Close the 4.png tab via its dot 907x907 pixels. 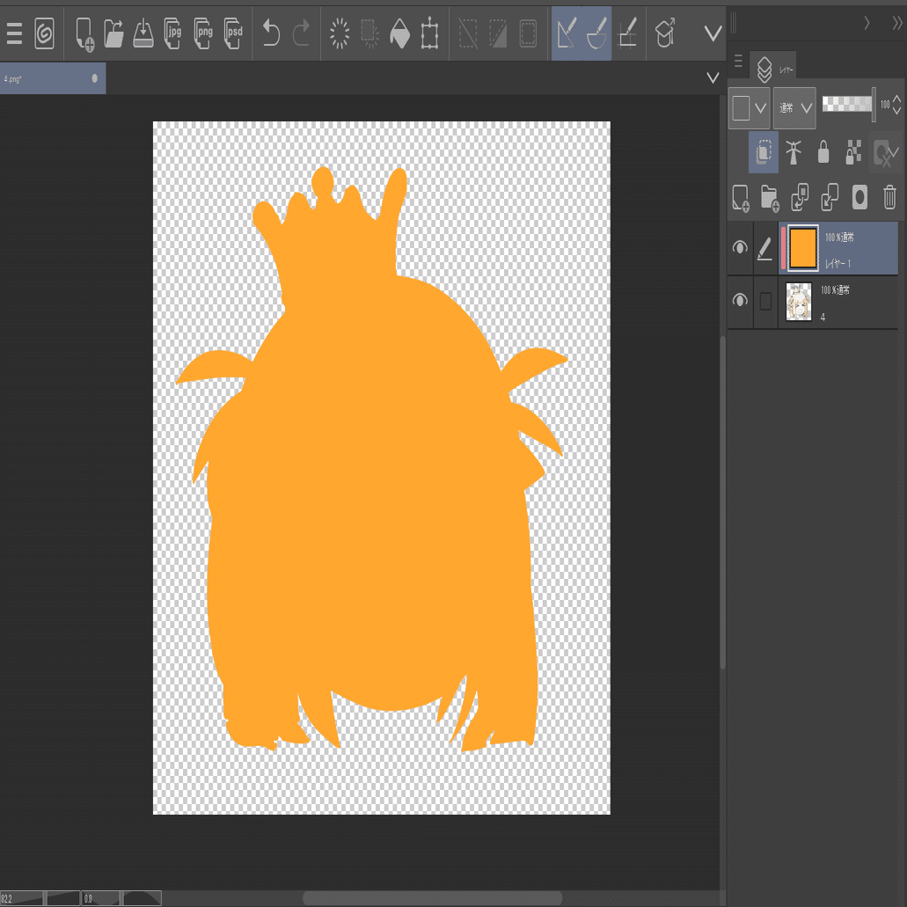[x=94, y=78]
